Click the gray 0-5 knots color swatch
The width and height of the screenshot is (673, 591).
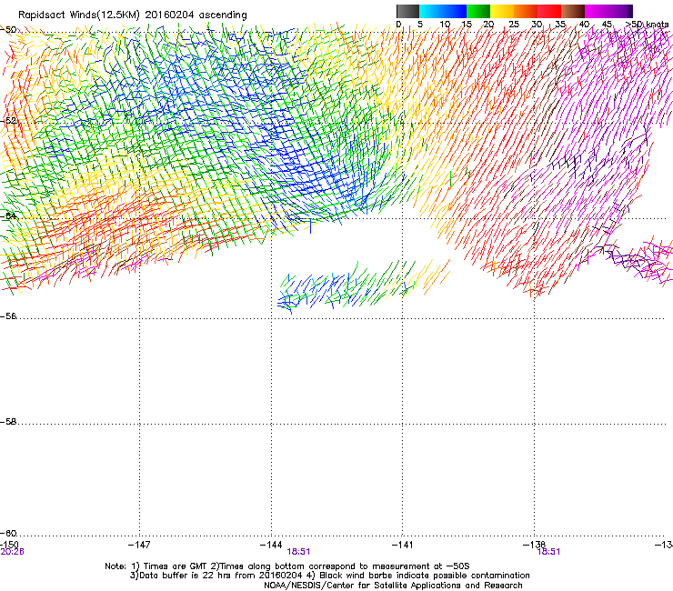coord(407,11)
